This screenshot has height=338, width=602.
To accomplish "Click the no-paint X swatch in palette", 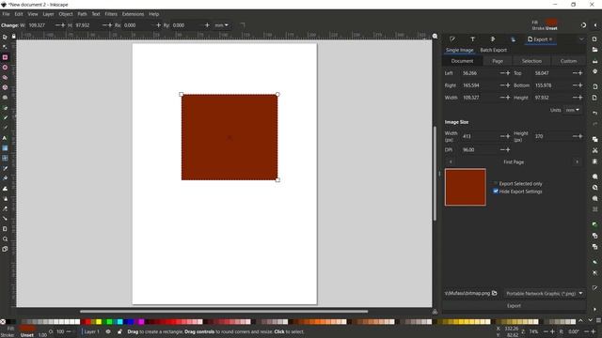I will (x=3, y=321).
